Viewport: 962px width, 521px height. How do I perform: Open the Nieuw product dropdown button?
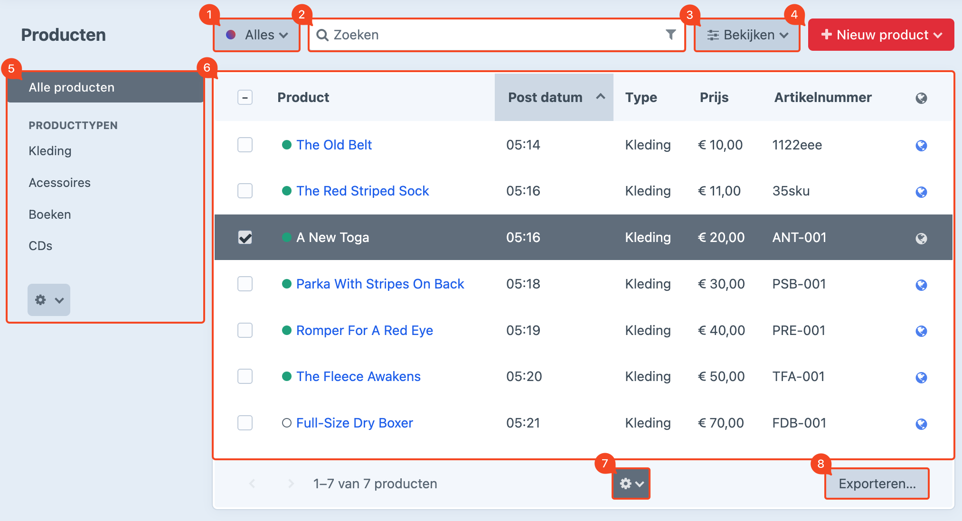click(x=881, y=35)
